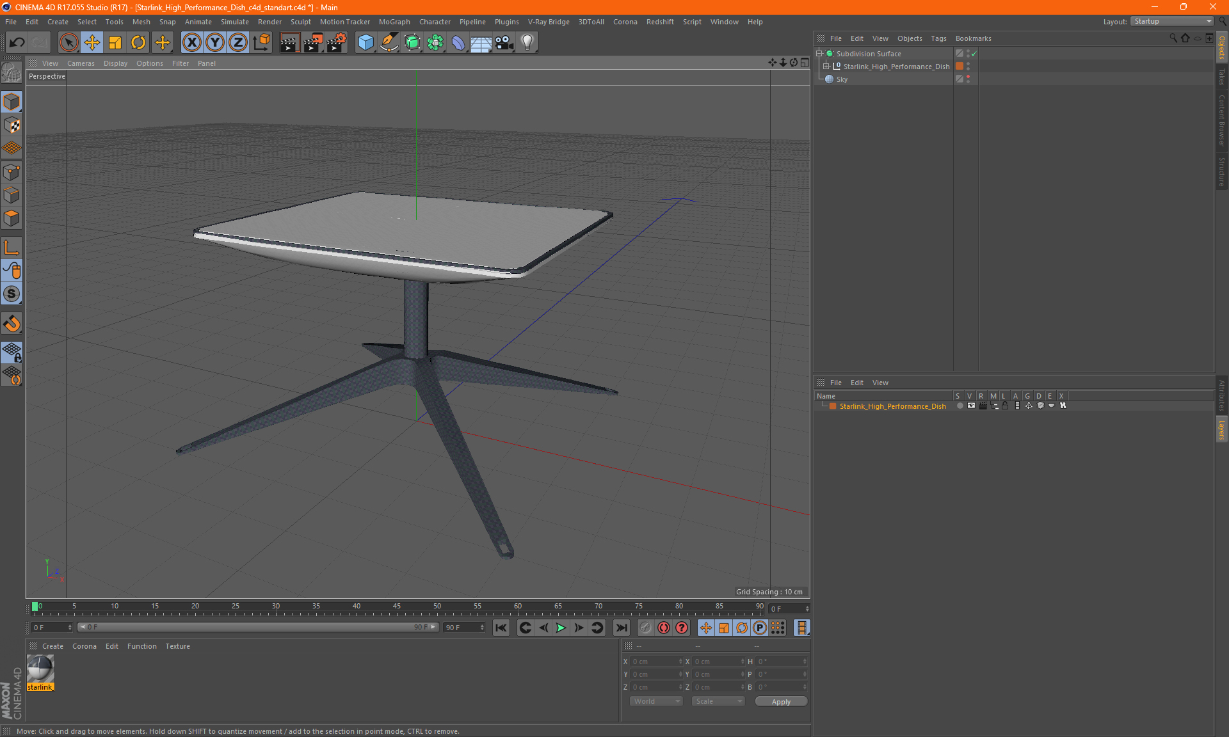This screenshot has width=1229, height=737.
Task: Open viewport Filter menu
Action: (181, 63)
